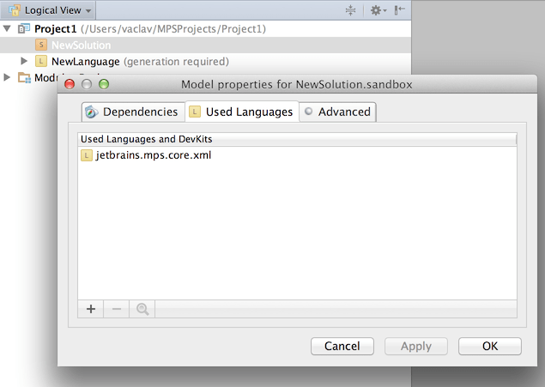Click the green zoom button of the dialog

(104, 84)
